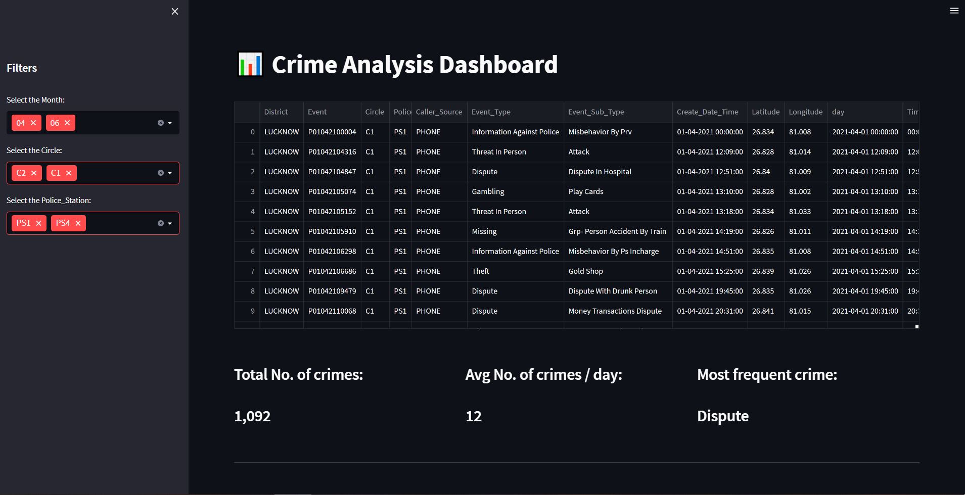Remove the "C1" circle filter tag
This screenshot has height=495, width=965.
(69, 172)
